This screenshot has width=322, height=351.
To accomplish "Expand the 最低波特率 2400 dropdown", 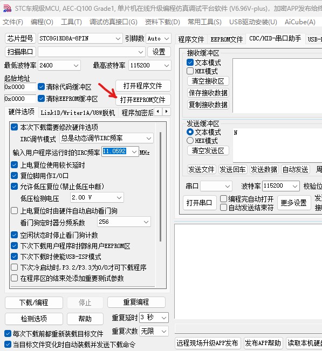I will (76, 66).
